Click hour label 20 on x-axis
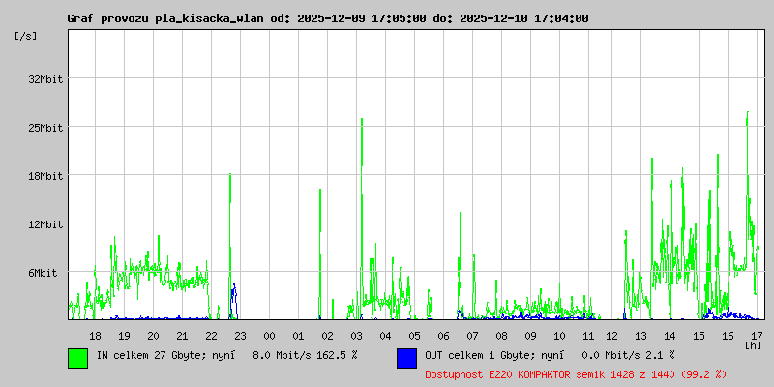The width and height of the screenshot is (774, 387). coord(154,336)
